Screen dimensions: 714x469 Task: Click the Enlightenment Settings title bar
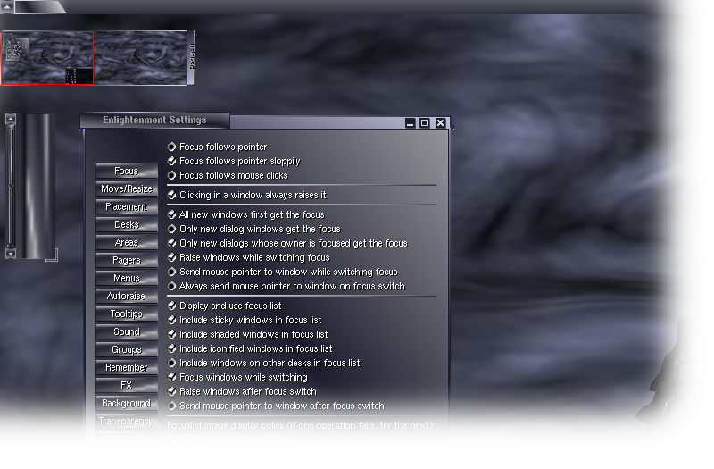tap(154, 121)
